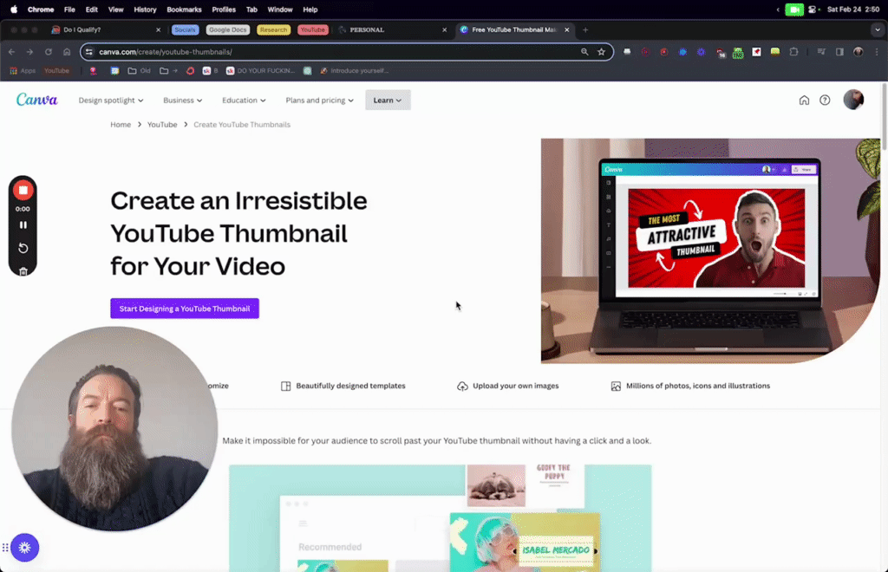Restart the screen recording

(x=23, y=248)
